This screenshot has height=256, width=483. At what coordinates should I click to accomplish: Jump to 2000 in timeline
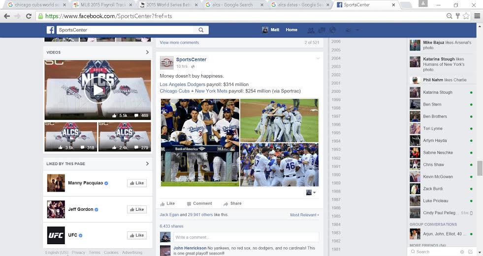[336, 91]
